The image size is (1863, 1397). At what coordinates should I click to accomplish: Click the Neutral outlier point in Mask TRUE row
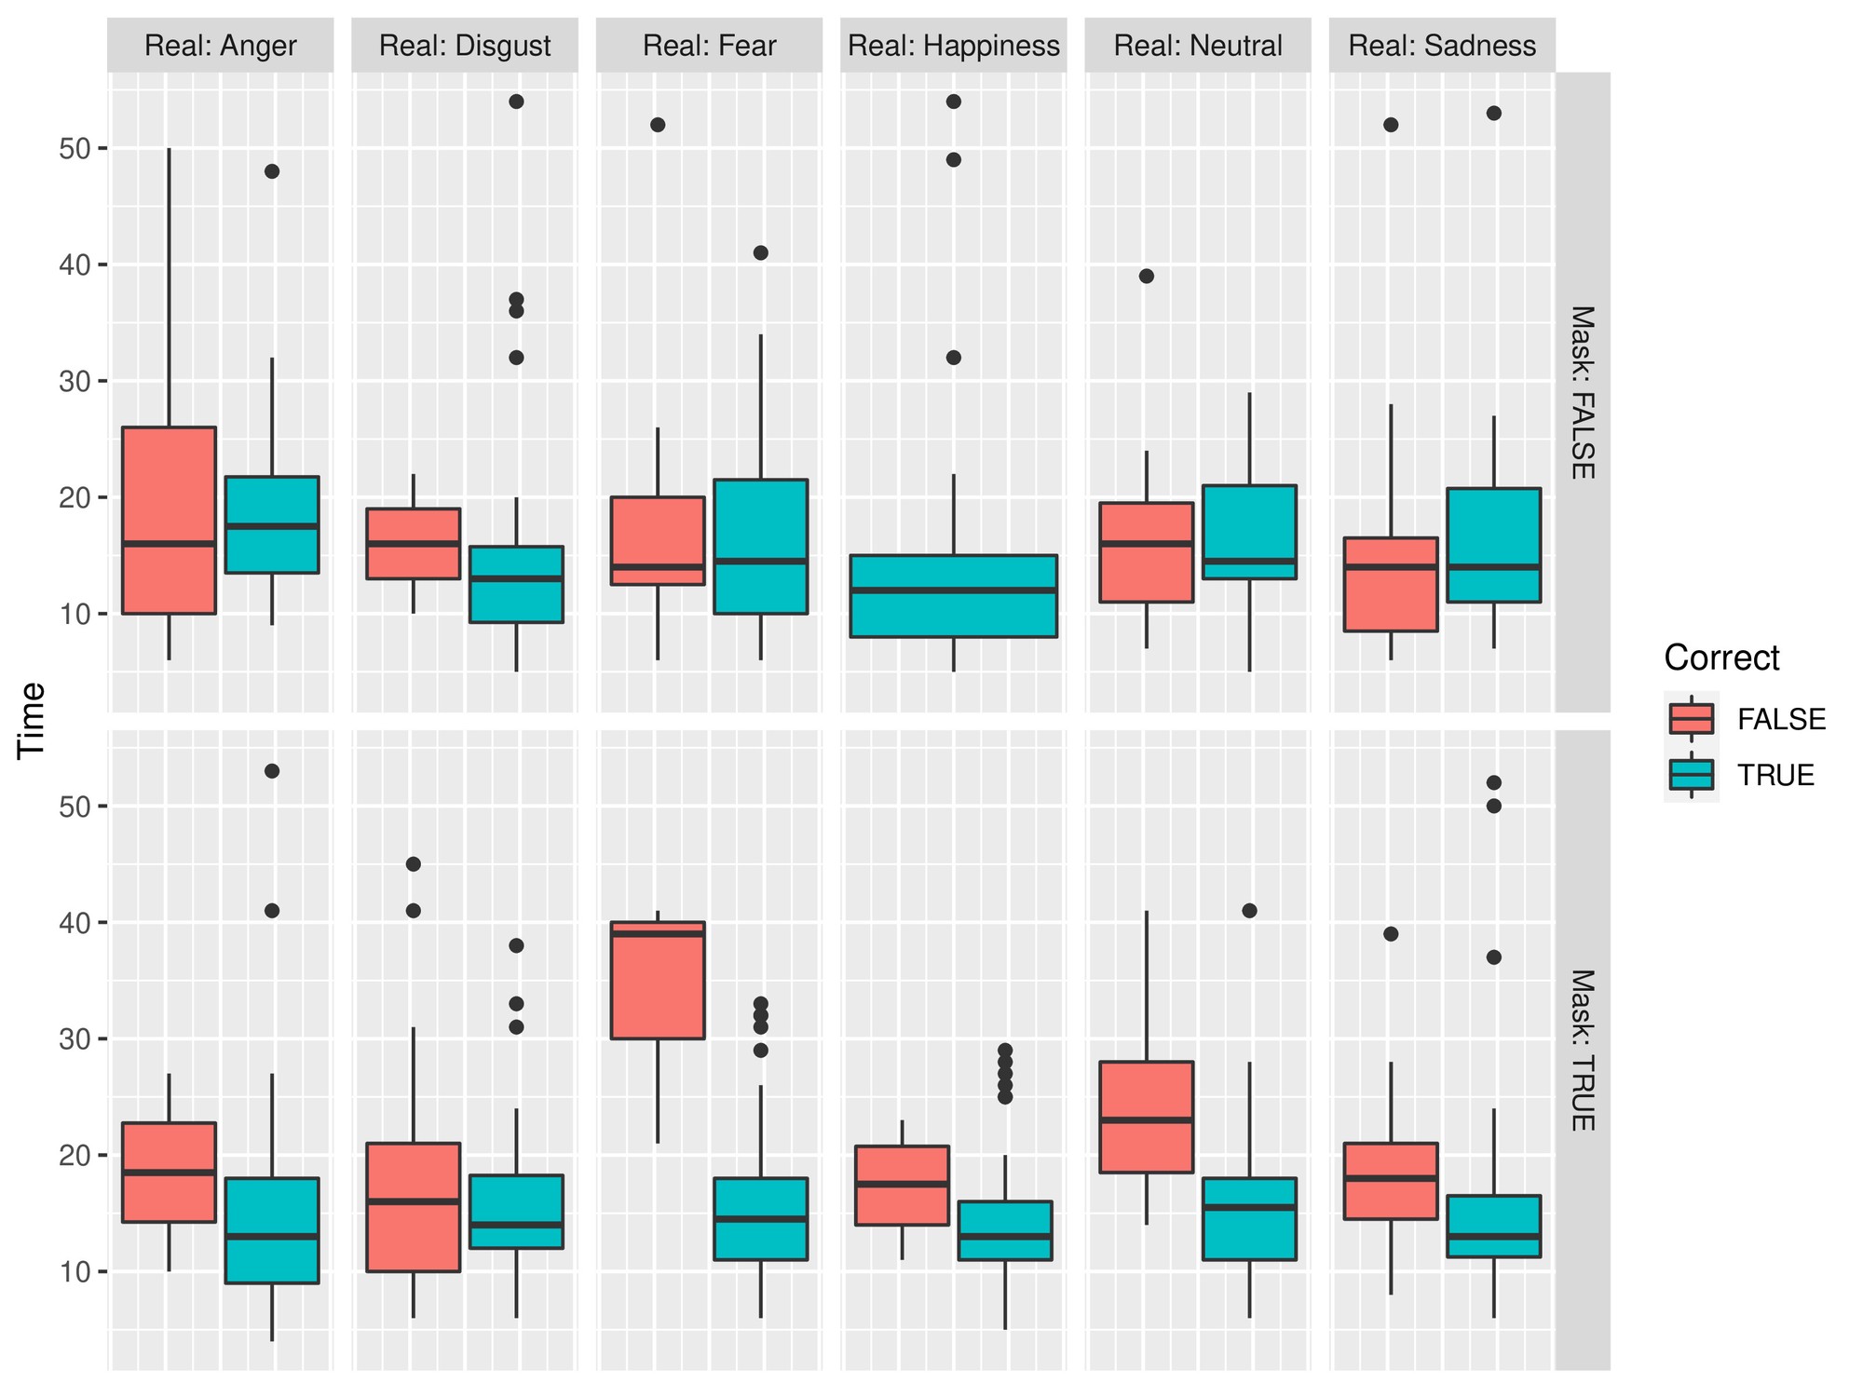click(x=1250, y=911)
